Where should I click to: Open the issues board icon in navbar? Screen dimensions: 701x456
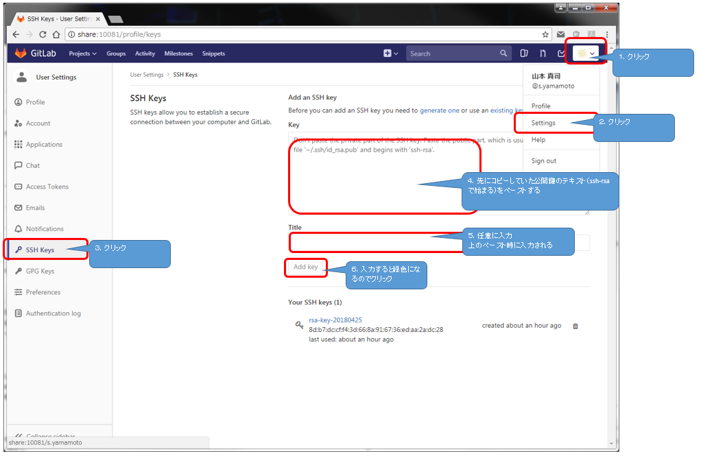coord(524,53)
